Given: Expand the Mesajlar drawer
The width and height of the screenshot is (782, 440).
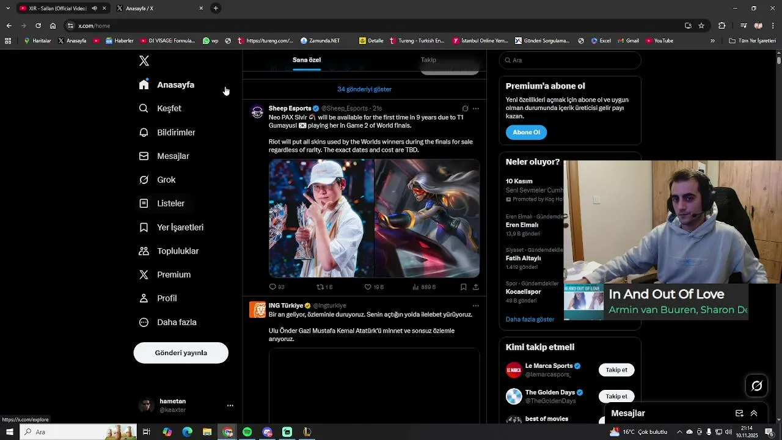Looking at the screenshot, I should coord(754,413).
